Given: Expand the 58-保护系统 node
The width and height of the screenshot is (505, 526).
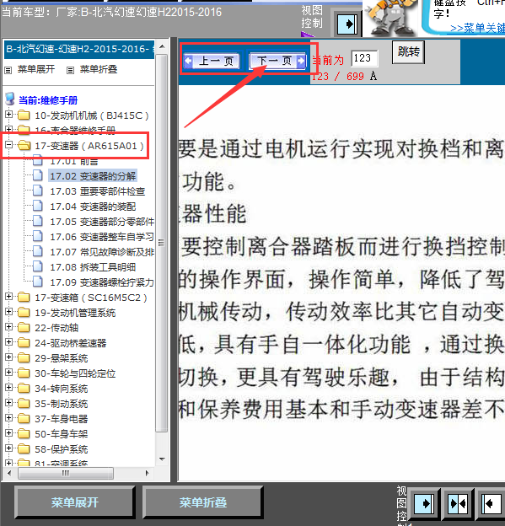Looking at the screenshot, I should [x=9, y=448].
